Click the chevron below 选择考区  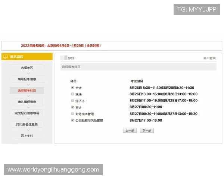click(28, 73)
